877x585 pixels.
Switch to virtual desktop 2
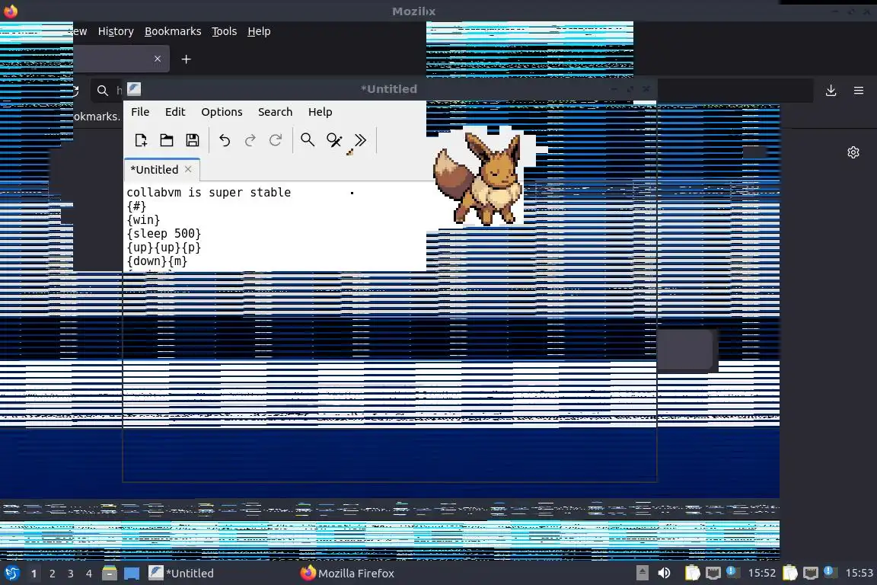click(52, 574)
